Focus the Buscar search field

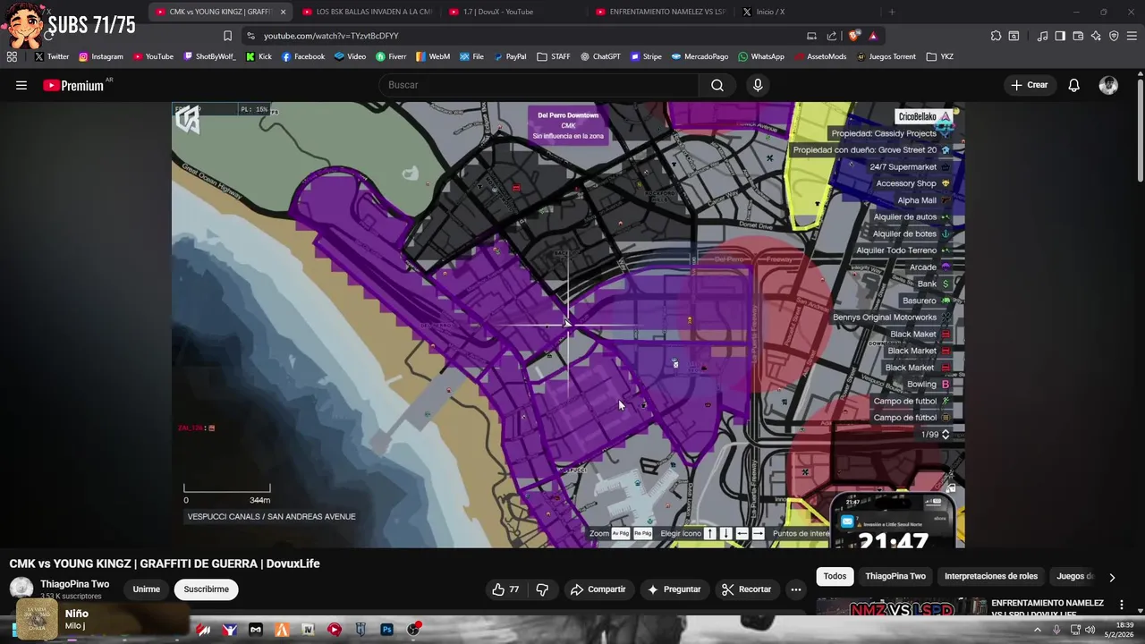click(x=539, y=85)
